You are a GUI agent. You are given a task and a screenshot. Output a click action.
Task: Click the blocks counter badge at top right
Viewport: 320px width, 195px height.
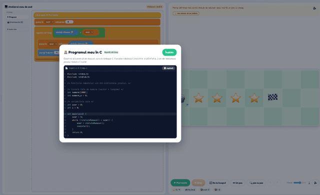point(154,6)
